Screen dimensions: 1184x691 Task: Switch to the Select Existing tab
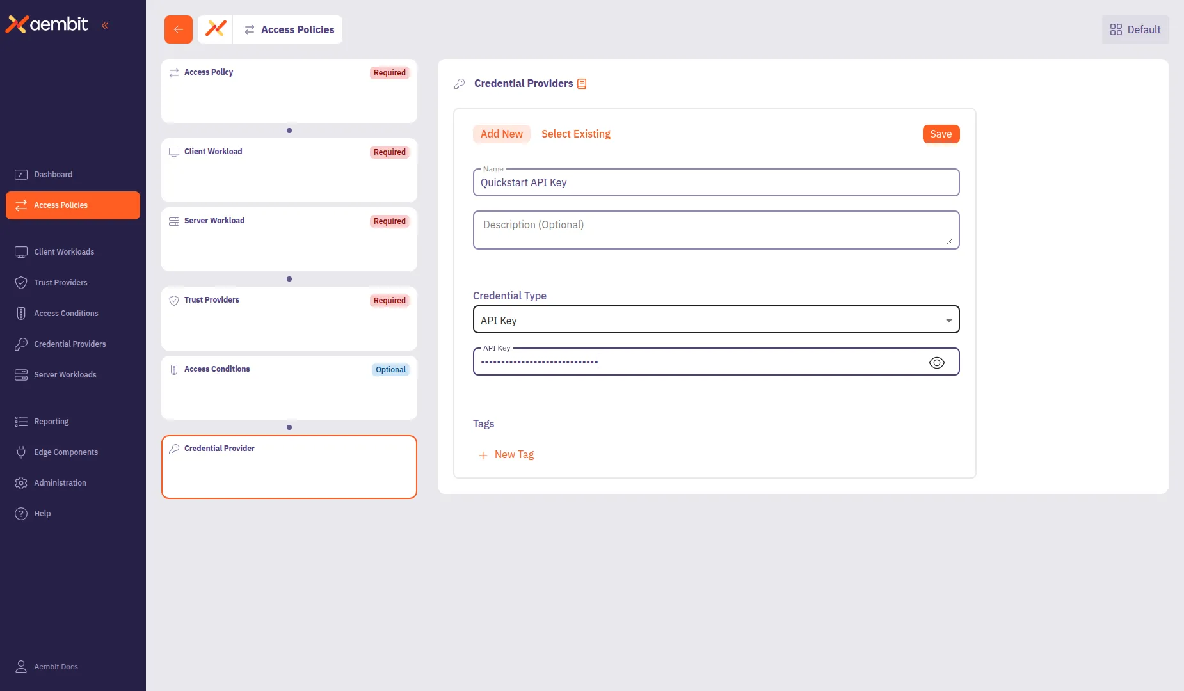point(575,134)
